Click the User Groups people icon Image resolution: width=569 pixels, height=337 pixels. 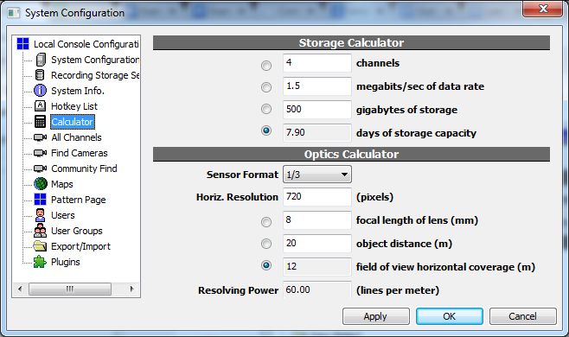41,231
